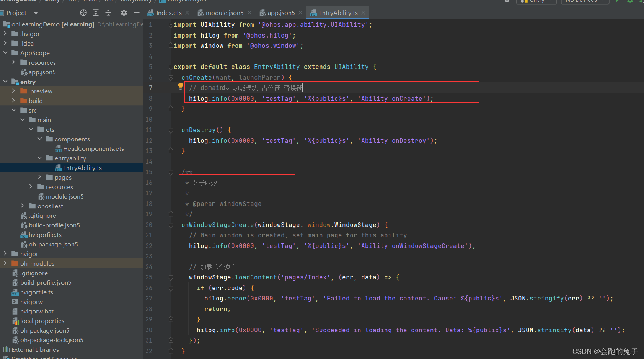Fold the onDestroy method at line 11
This screenshot has width=644, height=359.
pos(171,130)
